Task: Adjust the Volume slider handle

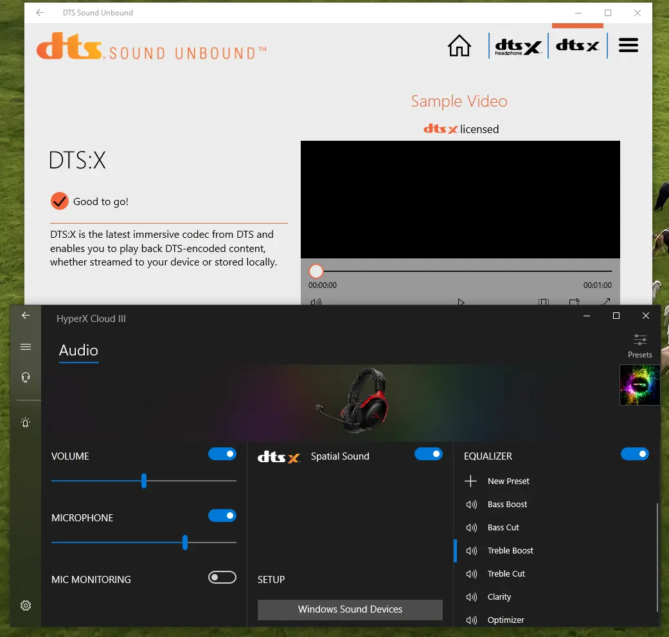Action: coord(144,480)
